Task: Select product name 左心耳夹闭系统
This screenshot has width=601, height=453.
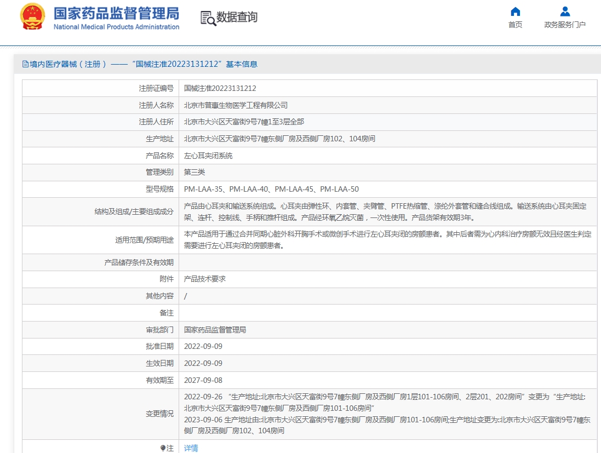Action: 208,156
